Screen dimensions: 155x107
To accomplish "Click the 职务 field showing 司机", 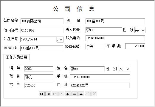I will (38, 77).
